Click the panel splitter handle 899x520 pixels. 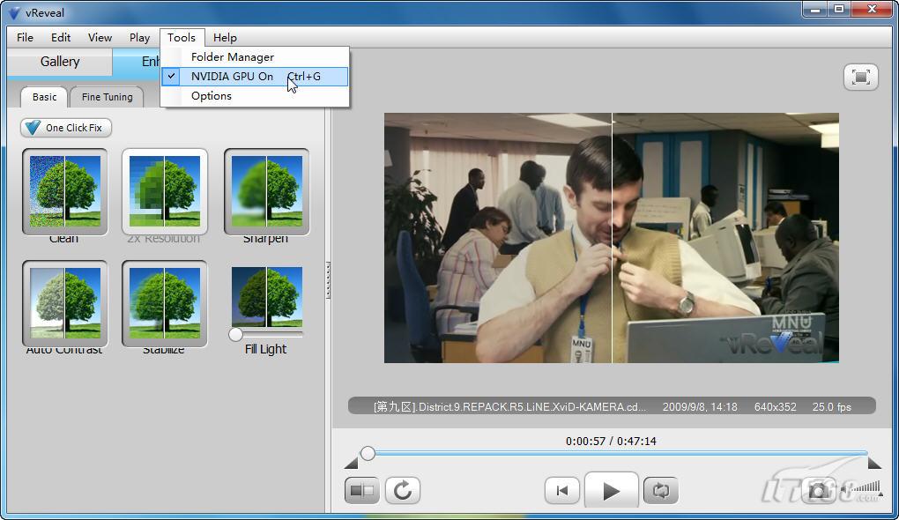point(328,280)
